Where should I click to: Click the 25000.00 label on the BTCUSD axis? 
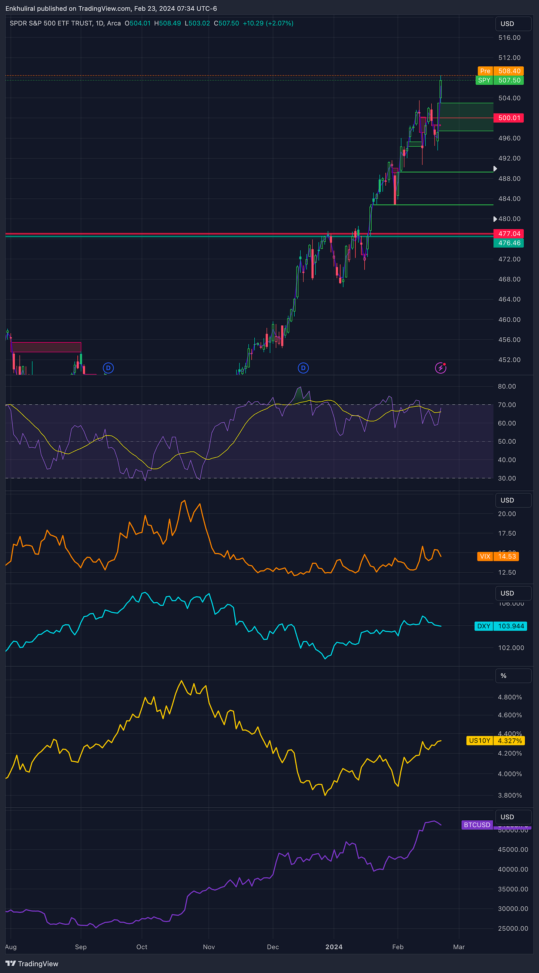tap(513, 929)
